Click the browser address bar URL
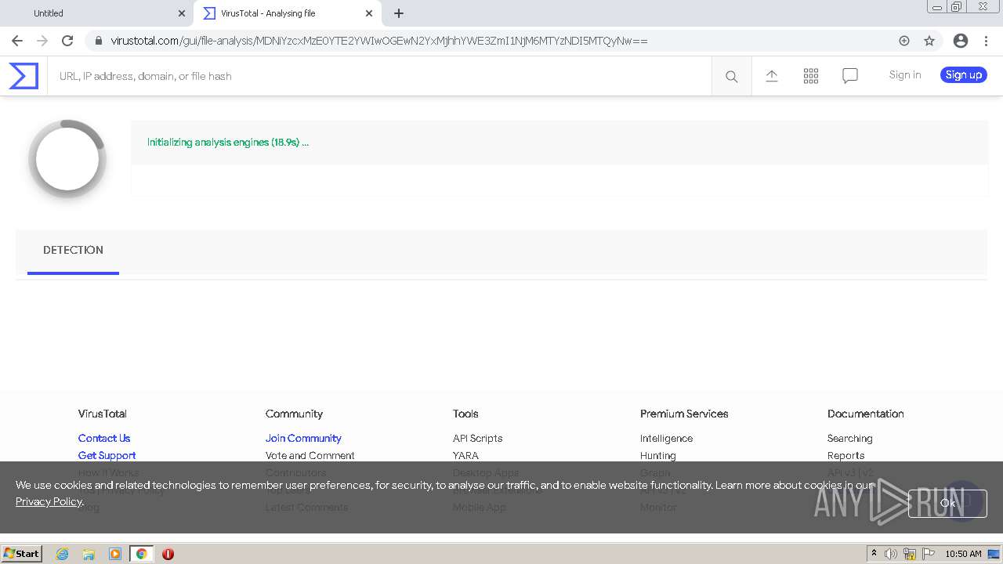This screenshot has height=564, width=1003. pyautogui.click(x=379, y=41)
